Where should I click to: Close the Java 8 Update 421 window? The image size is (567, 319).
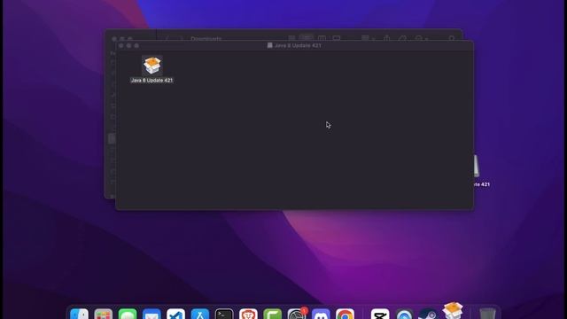coord(120,45)
